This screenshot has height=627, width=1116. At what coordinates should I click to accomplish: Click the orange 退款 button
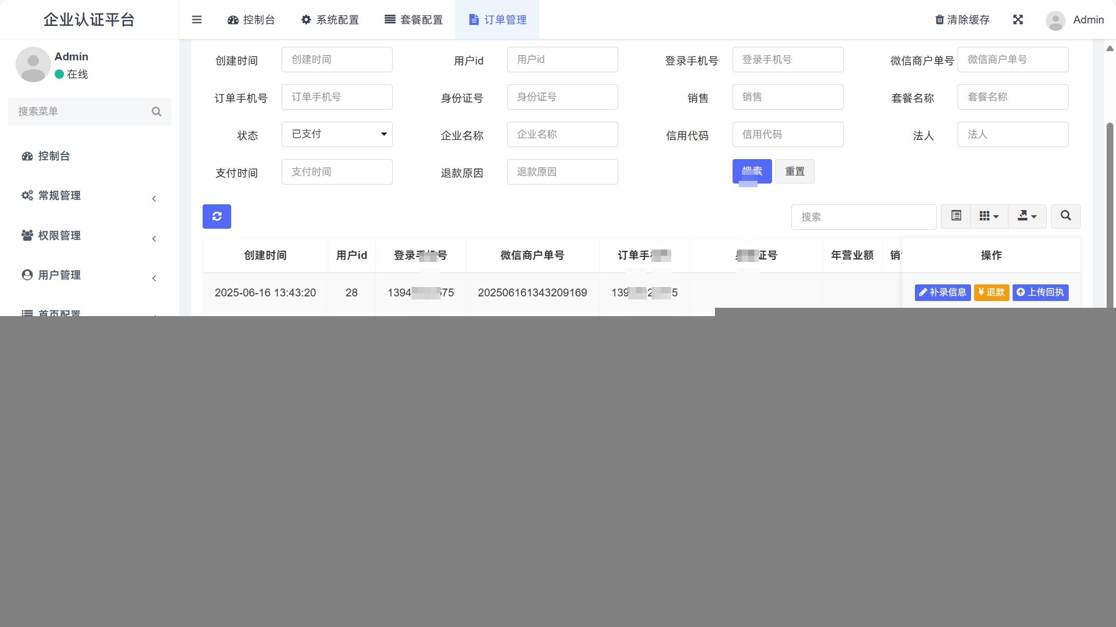pyautogui.click(x=991, y=292)
